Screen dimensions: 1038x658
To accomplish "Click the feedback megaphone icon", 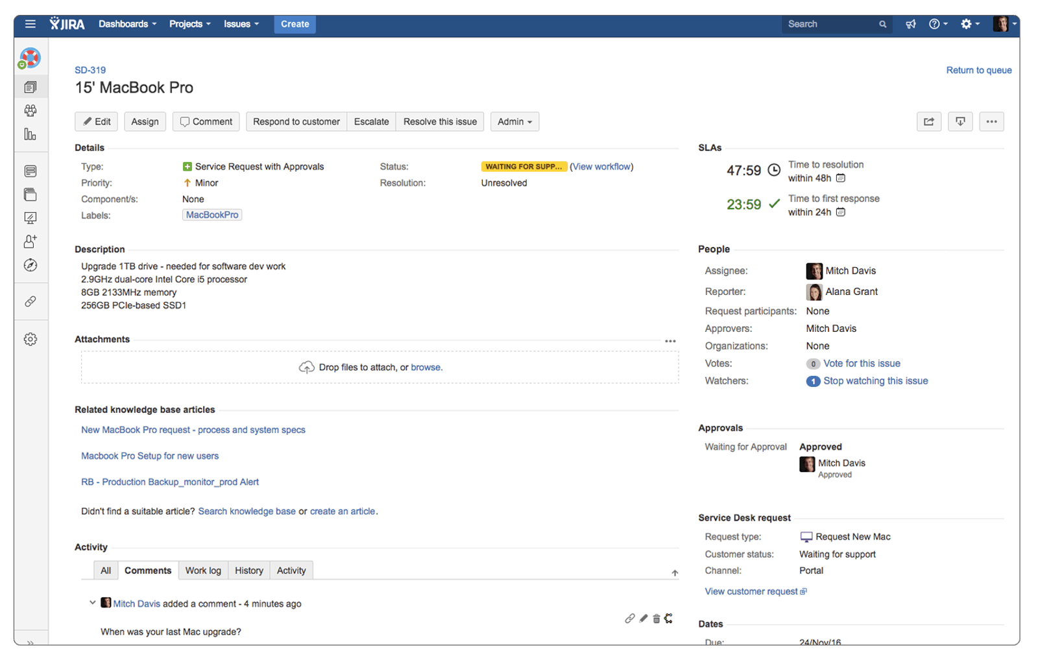I will pyautogui.click(x=911, y=24).
